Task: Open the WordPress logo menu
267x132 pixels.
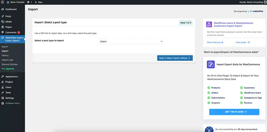Action: pyautogui.click(x=3, y=2)
